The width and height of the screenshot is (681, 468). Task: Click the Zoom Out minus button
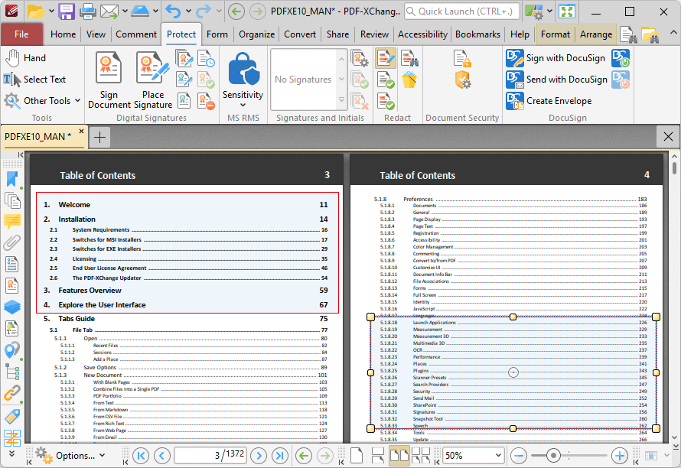tap(519, 456)
